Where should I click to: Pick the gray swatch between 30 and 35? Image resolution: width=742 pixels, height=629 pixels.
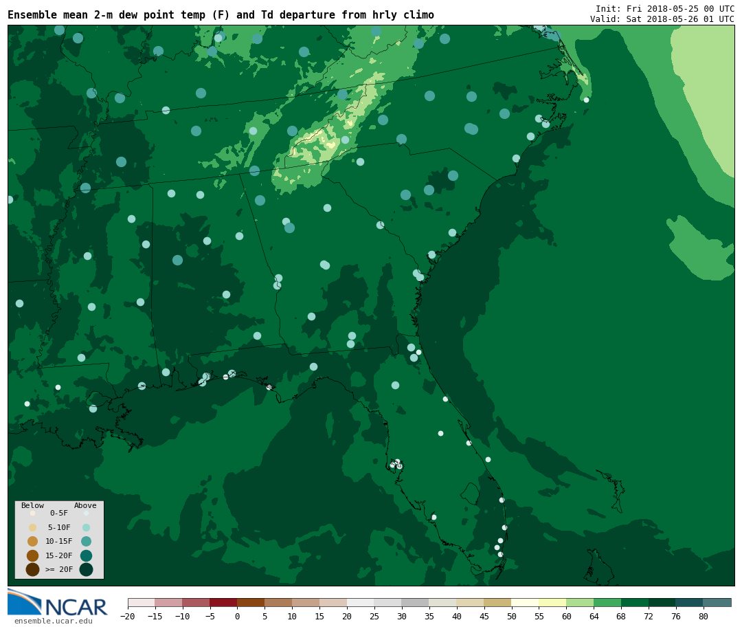click(416, 602)
